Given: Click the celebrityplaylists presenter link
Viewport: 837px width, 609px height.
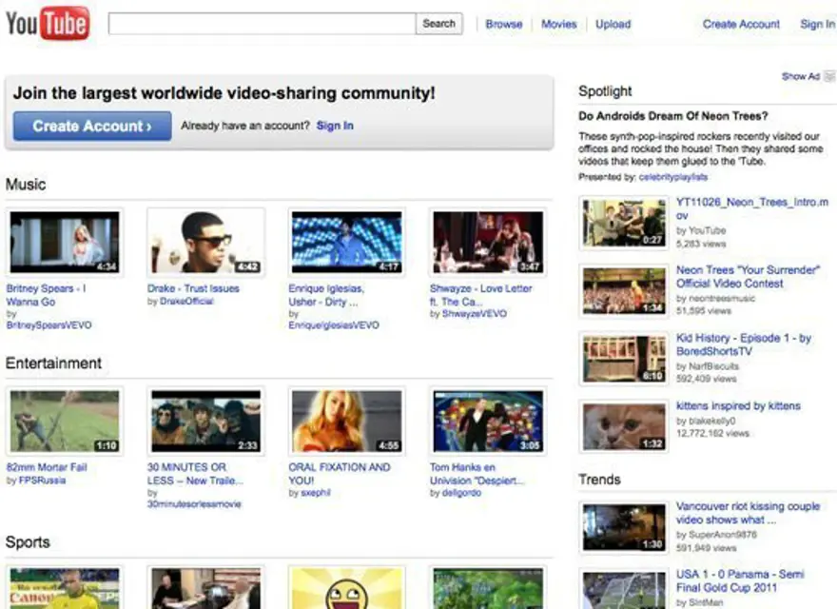Looking at the screenshot, I should (x=673, y=177).
